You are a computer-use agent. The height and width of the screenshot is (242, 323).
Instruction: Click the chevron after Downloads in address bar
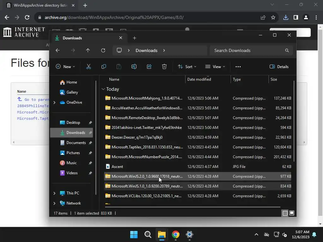(x=164, y=50)
